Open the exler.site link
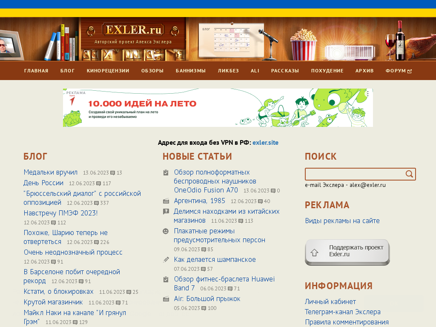 265,143
